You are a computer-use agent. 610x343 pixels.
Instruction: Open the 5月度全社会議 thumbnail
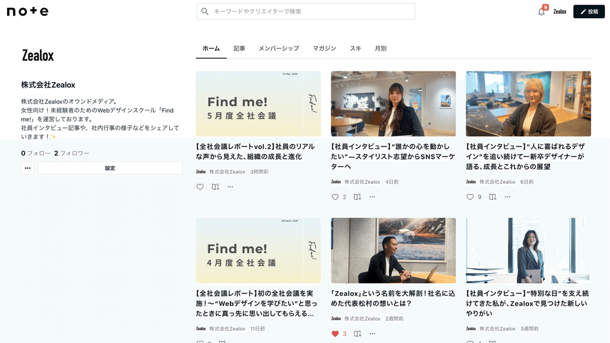pyautogui.click(x=258, y=104)
